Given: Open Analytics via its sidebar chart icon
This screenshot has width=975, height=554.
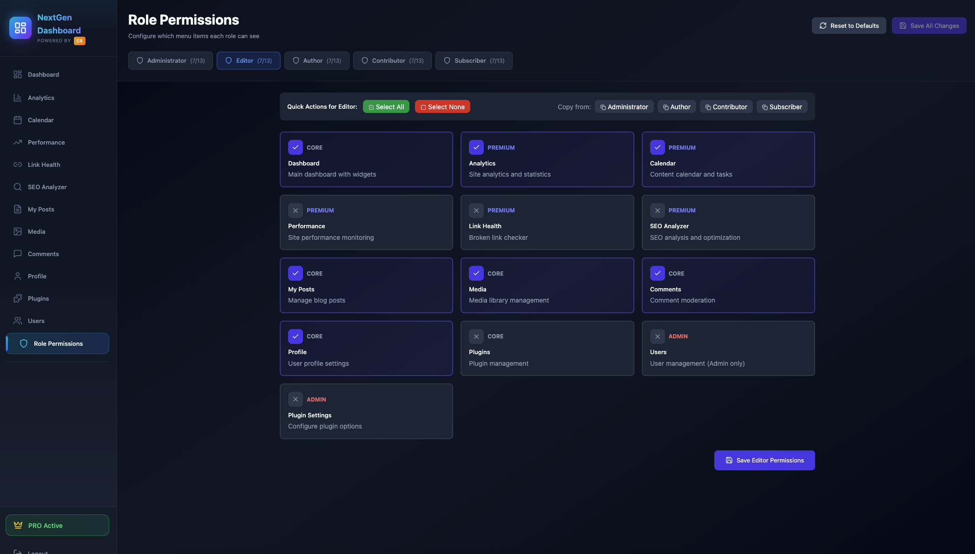Looking at the screenshot, I should point(18,98).
